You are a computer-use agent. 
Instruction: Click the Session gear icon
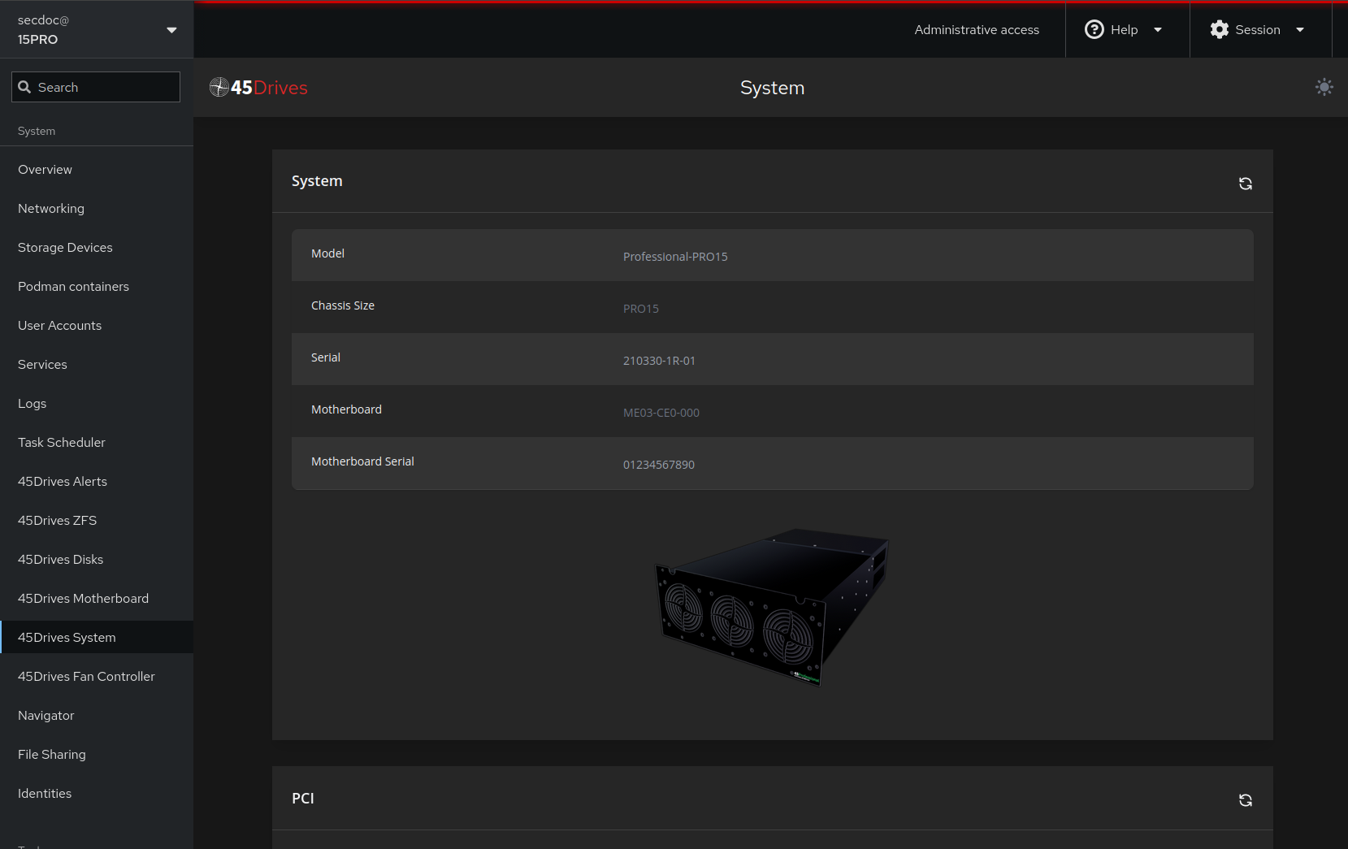tap(1219, 29)
